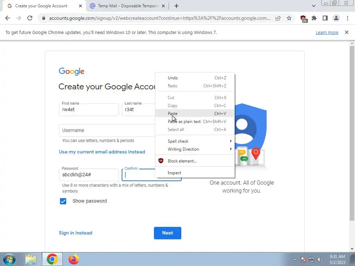Close the Temp Mail tab
Image resolution: width=355 pixels, height=266 pixels.
tap(163, 6)
